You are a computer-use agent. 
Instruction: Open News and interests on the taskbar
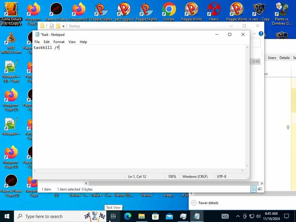(x=225, y=216)
